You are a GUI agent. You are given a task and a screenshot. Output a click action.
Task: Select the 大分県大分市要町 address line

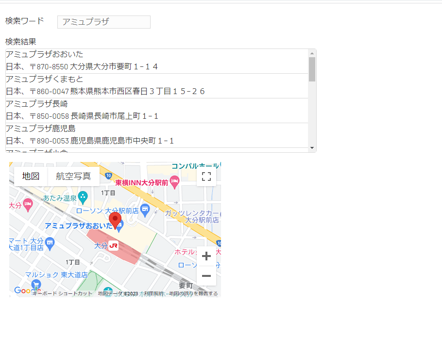click(x=82, y=66)
